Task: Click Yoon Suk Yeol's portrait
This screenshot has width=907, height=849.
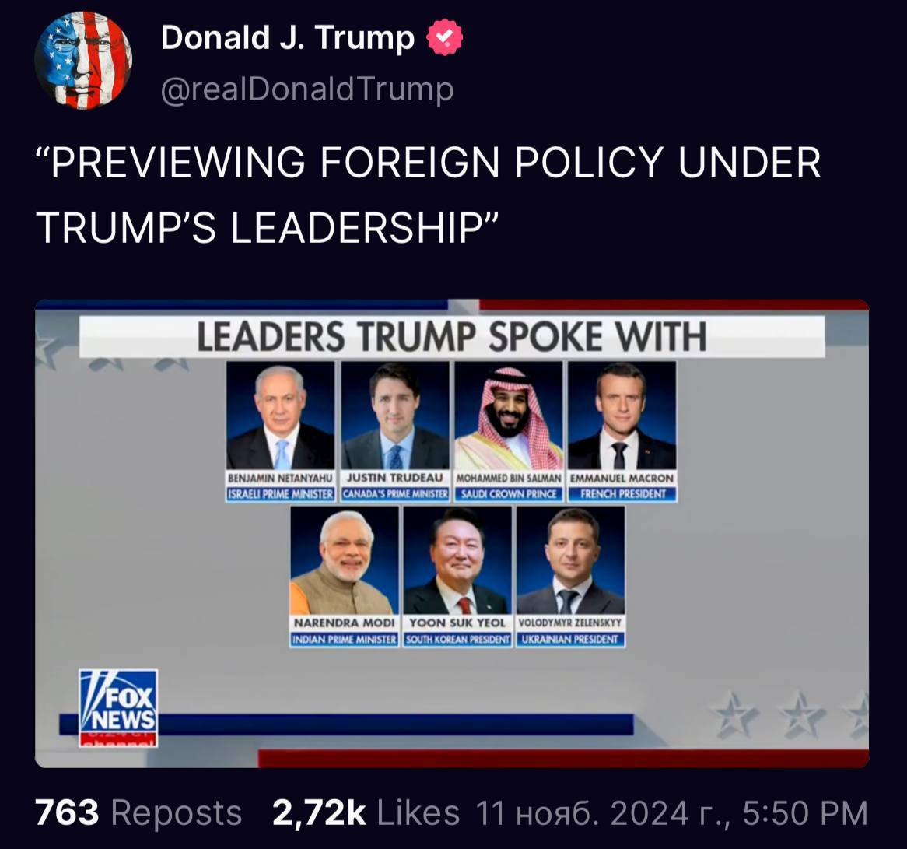Action: pyautogui.click(x=457, y=561)
